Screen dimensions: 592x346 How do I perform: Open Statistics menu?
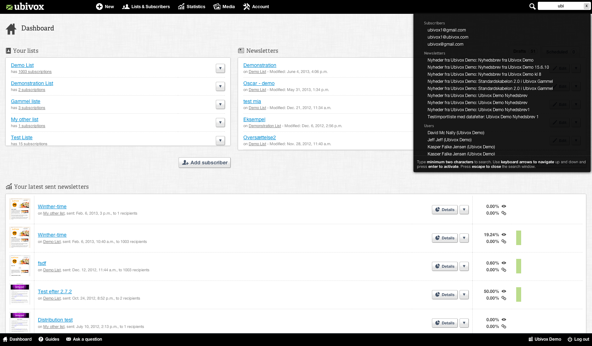(192, 7)
